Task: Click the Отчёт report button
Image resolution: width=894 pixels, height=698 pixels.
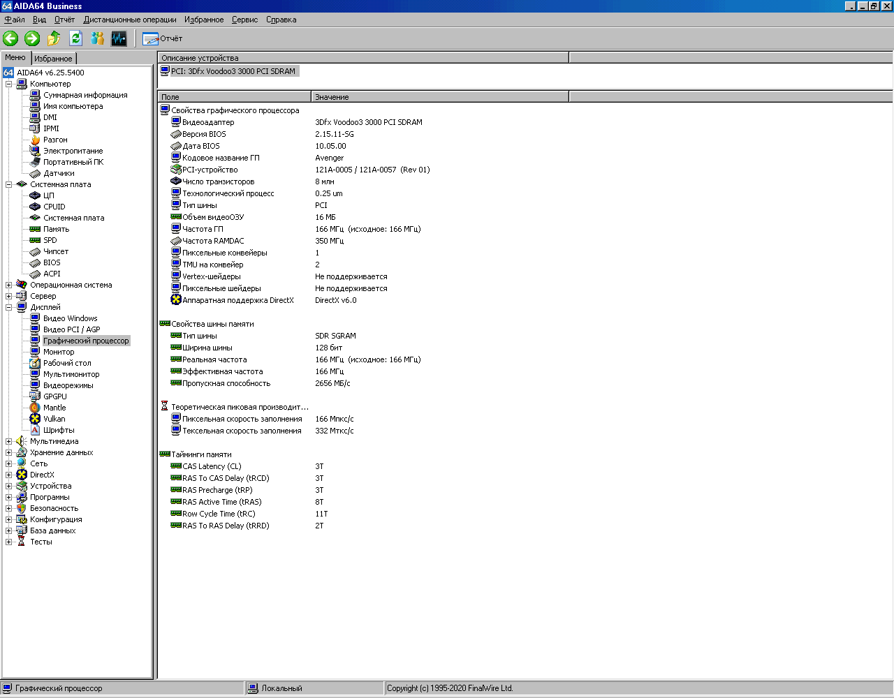Action: point(163,38)
